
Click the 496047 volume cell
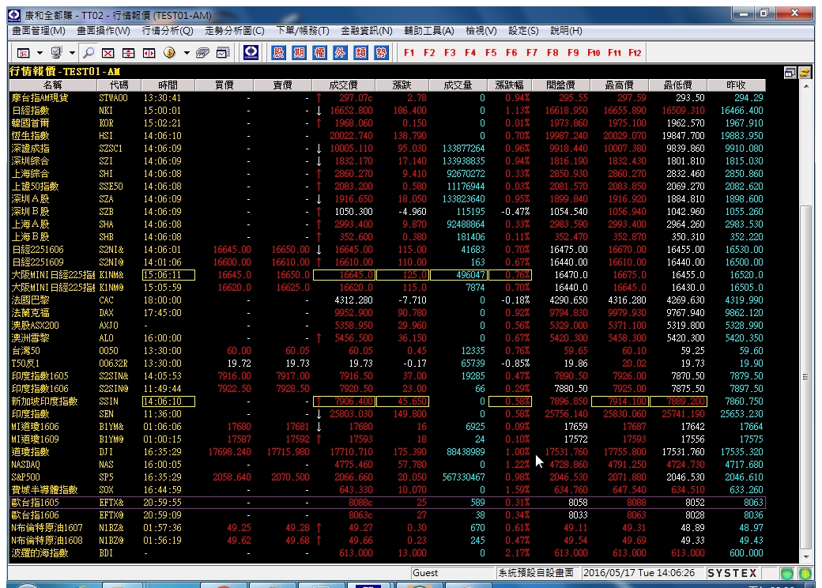click(458, 274)
